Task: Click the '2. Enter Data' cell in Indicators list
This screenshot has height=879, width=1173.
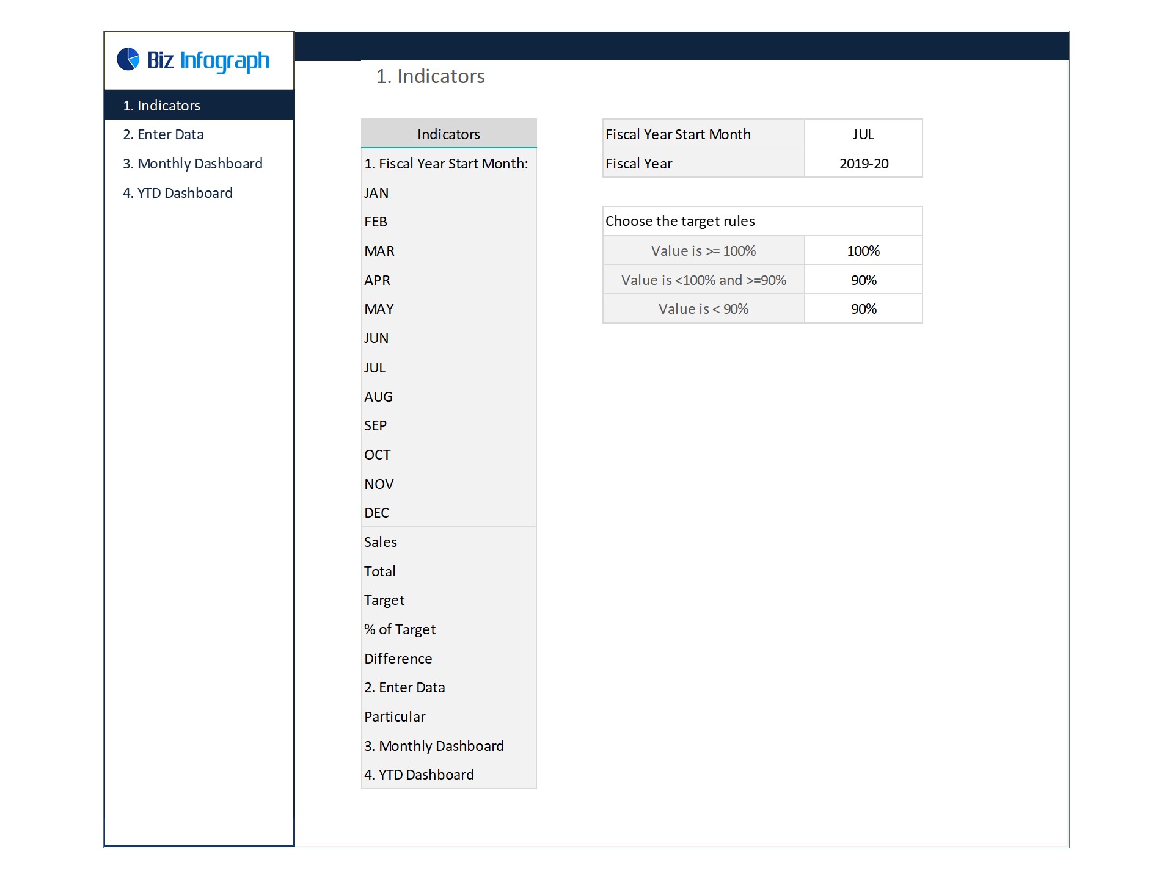Action: 449,687
